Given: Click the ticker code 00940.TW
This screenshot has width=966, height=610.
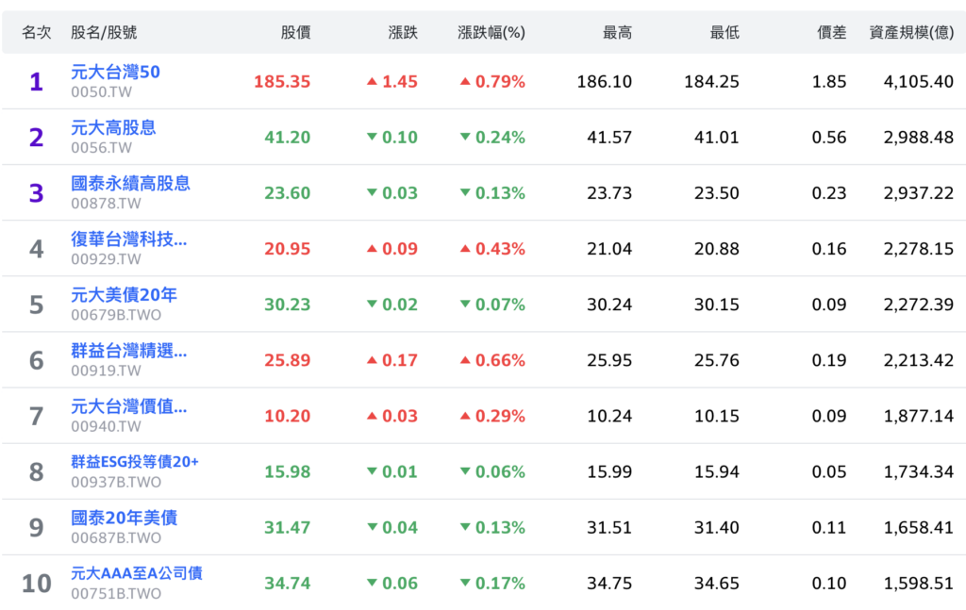Looking at the screenshot, I should coord(106,426).
